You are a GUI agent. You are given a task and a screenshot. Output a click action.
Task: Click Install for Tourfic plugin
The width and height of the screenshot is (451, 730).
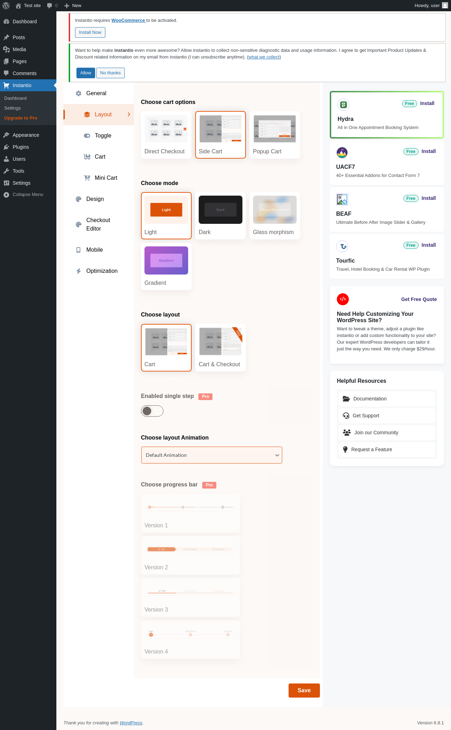click(x=428, y=245)
